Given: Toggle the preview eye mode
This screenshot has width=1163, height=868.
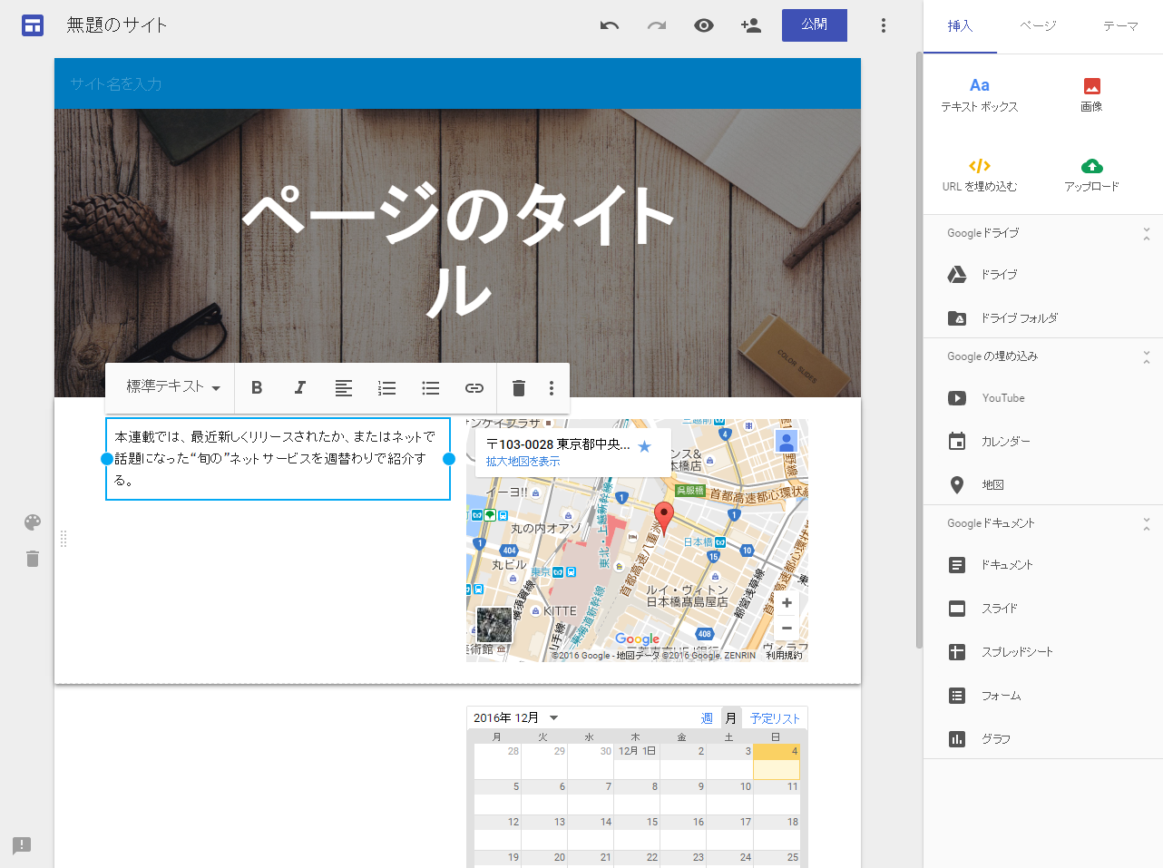Looking at the screenshot, I should point(703,25).
